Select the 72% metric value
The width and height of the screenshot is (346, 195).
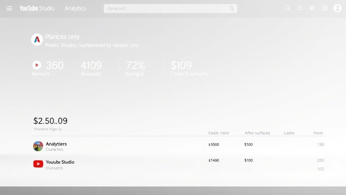135,65
